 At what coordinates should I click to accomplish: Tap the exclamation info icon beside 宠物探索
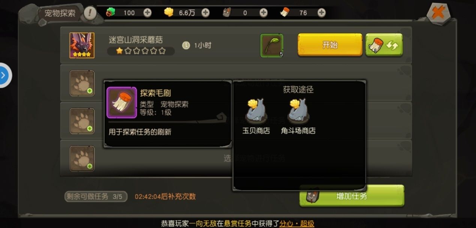click(90, 13)
